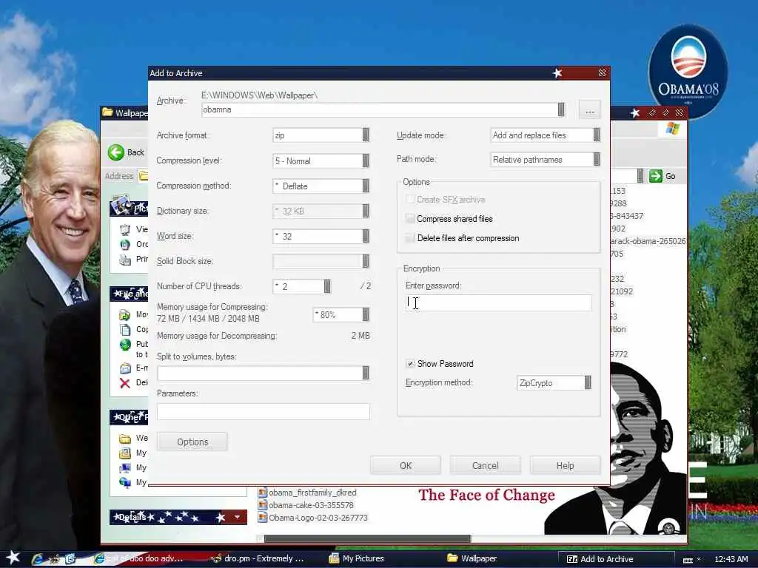Open the Word size dropdown
The height and width of the screenshot is (568, 758).
pyautogui.click(x=366, y=236)
